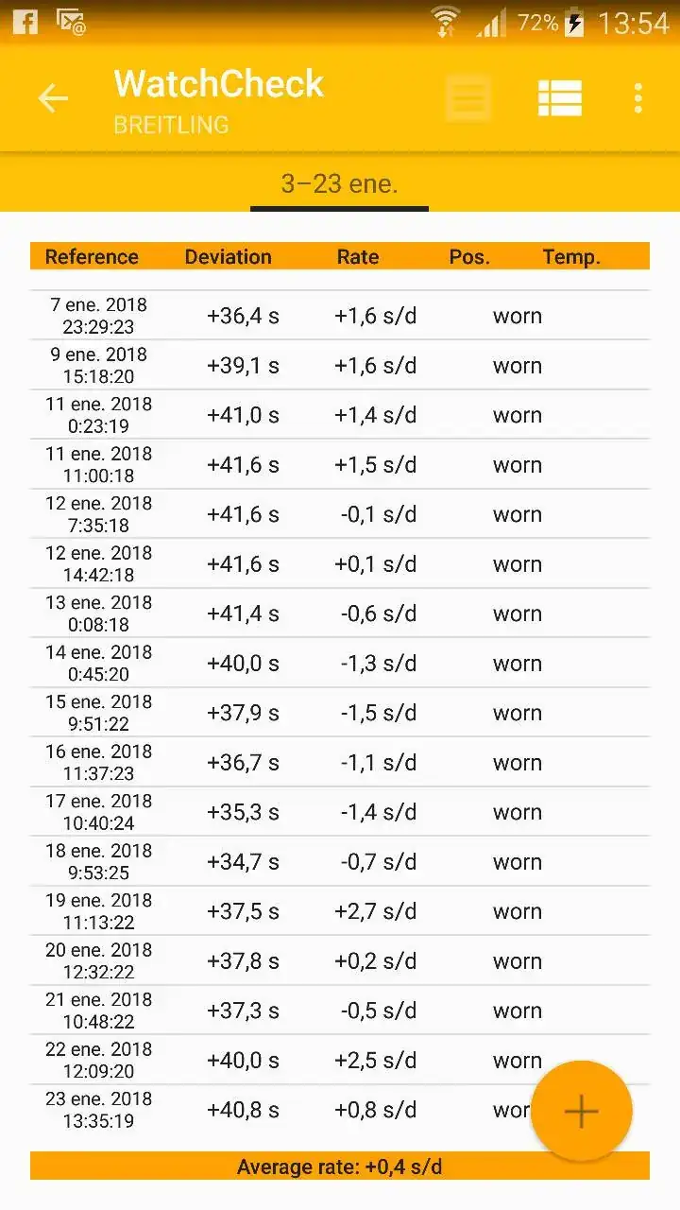Tap the back arrow icon
The height and width of the screenshot is (1210, 680).
[x=53, y=98]
